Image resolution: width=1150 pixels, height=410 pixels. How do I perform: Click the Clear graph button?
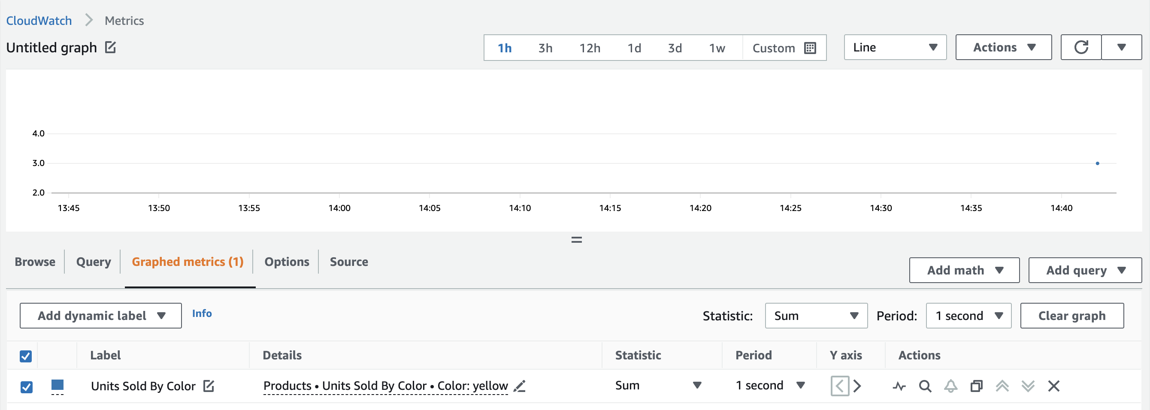coord(1071,316)
